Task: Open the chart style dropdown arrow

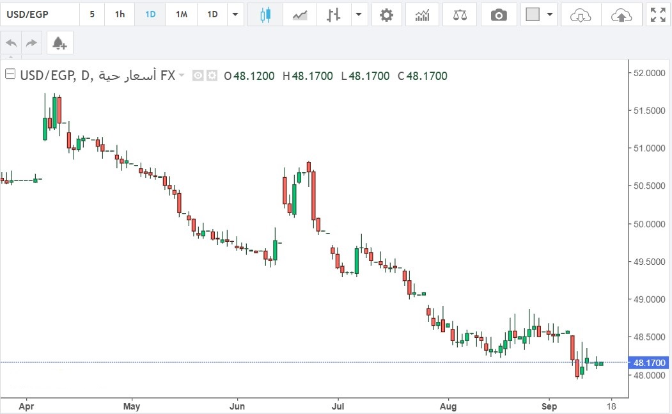Action: point(359,15)
